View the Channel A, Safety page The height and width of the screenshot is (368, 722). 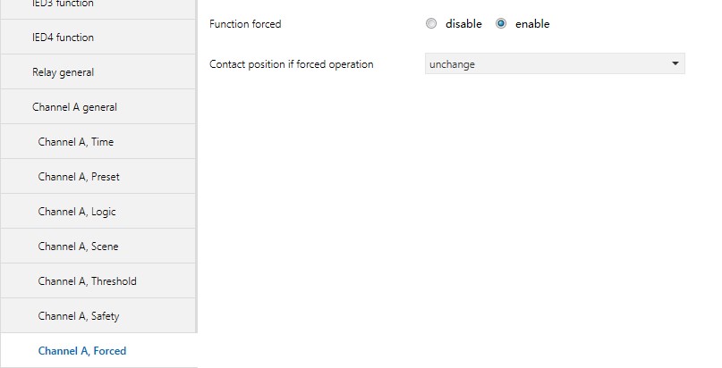pyautogui.click(x=79, y=316)
